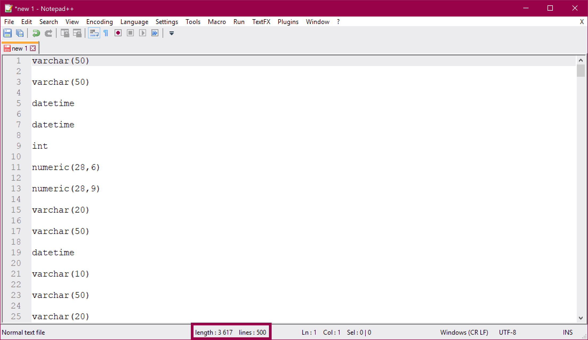Viewport: 588px width, 340px height.
Task: Enable synchronized vertical scrolling
Action: point(65,33)
